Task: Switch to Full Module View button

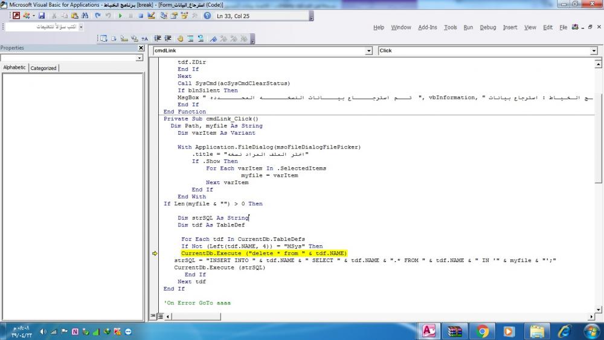Action: point(160,316)
